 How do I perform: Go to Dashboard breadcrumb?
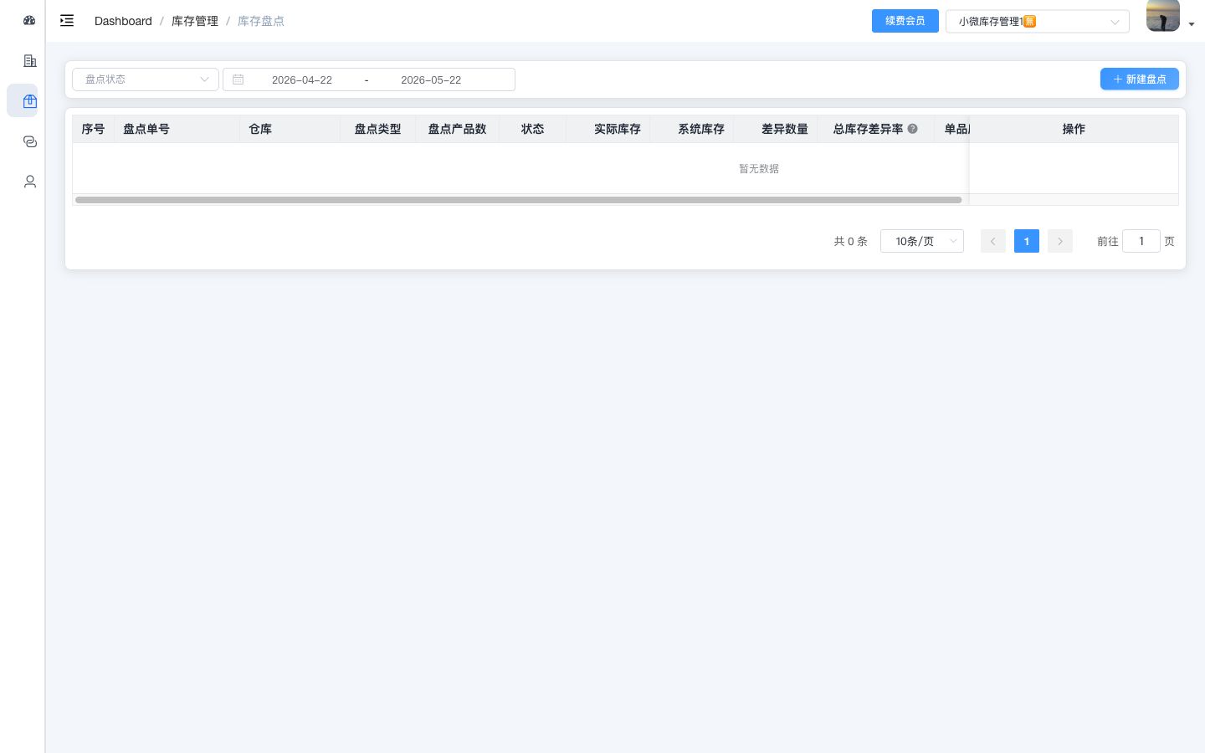tap(123, 21)
